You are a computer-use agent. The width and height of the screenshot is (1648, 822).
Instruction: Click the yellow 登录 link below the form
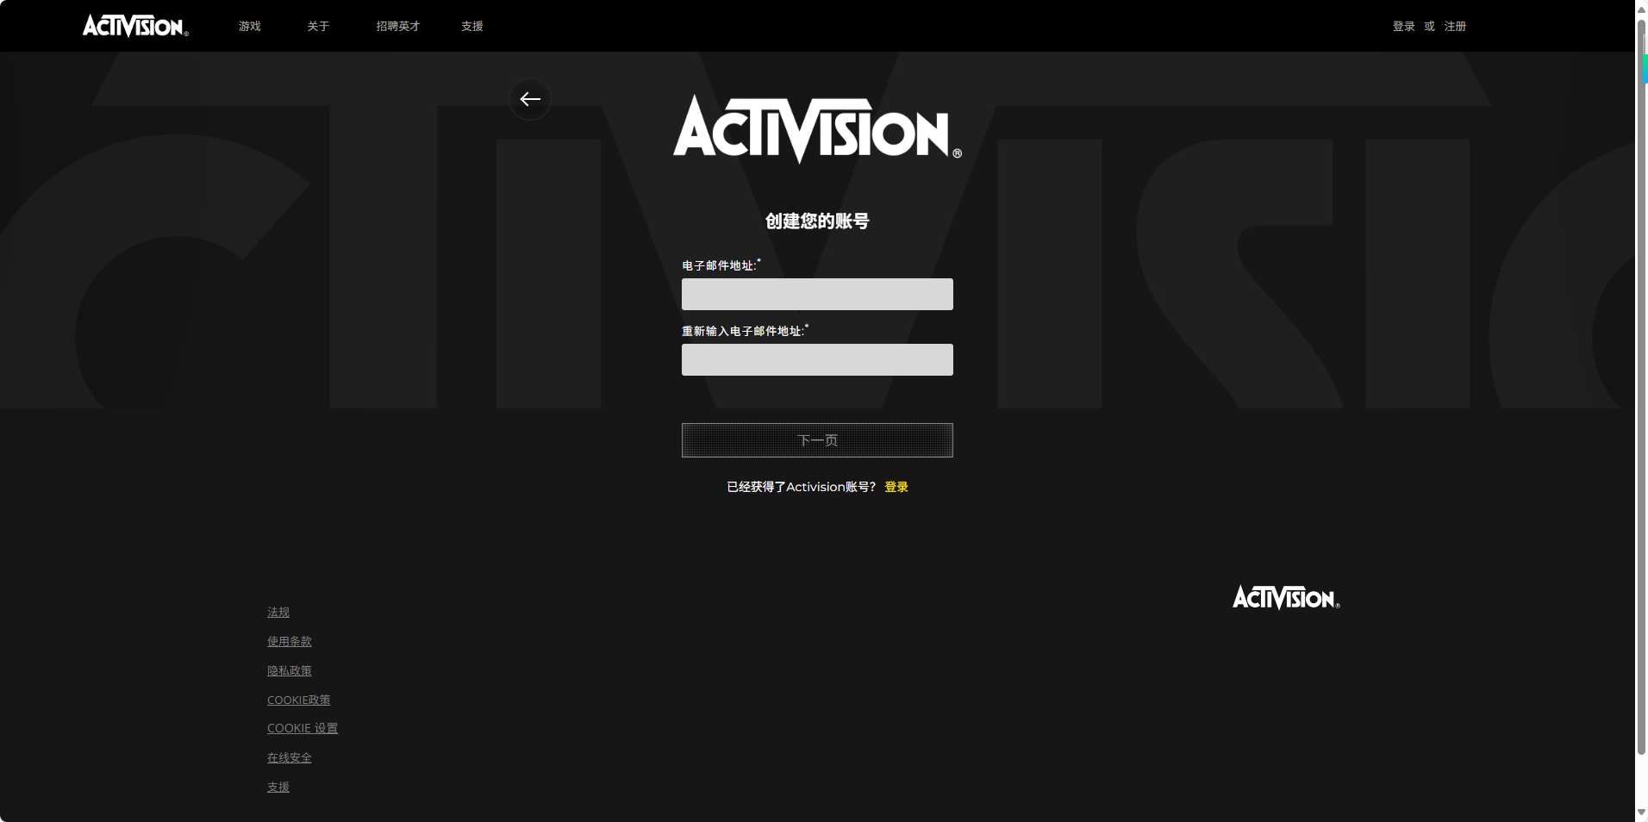point(896,487)
